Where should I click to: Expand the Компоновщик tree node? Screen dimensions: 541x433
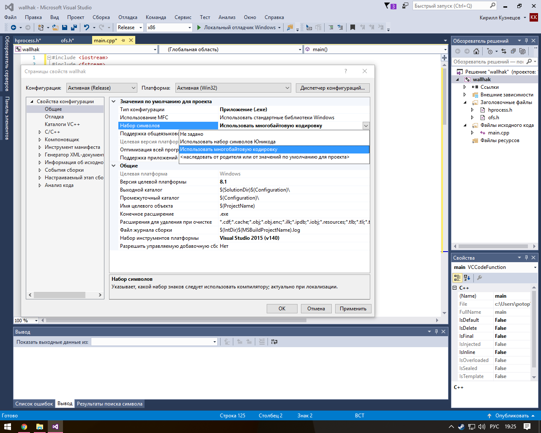click(x=40, y=140)
